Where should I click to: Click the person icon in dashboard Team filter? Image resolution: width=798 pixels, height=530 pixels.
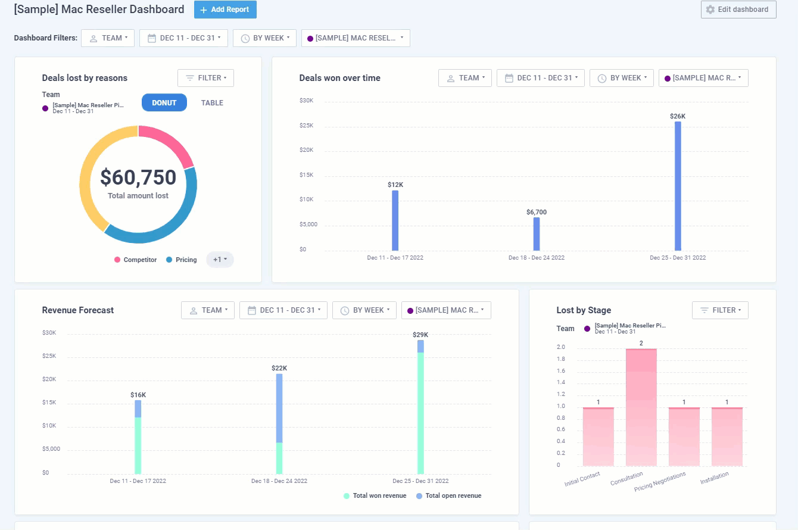[x=93, y=38]
